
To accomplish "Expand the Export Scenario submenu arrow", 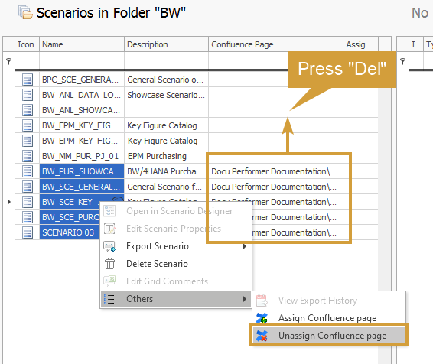I will pos(244,246).
